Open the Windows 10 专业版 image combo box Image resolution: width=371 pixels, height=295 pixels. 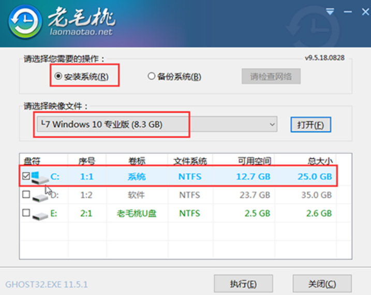coord(157,124)
